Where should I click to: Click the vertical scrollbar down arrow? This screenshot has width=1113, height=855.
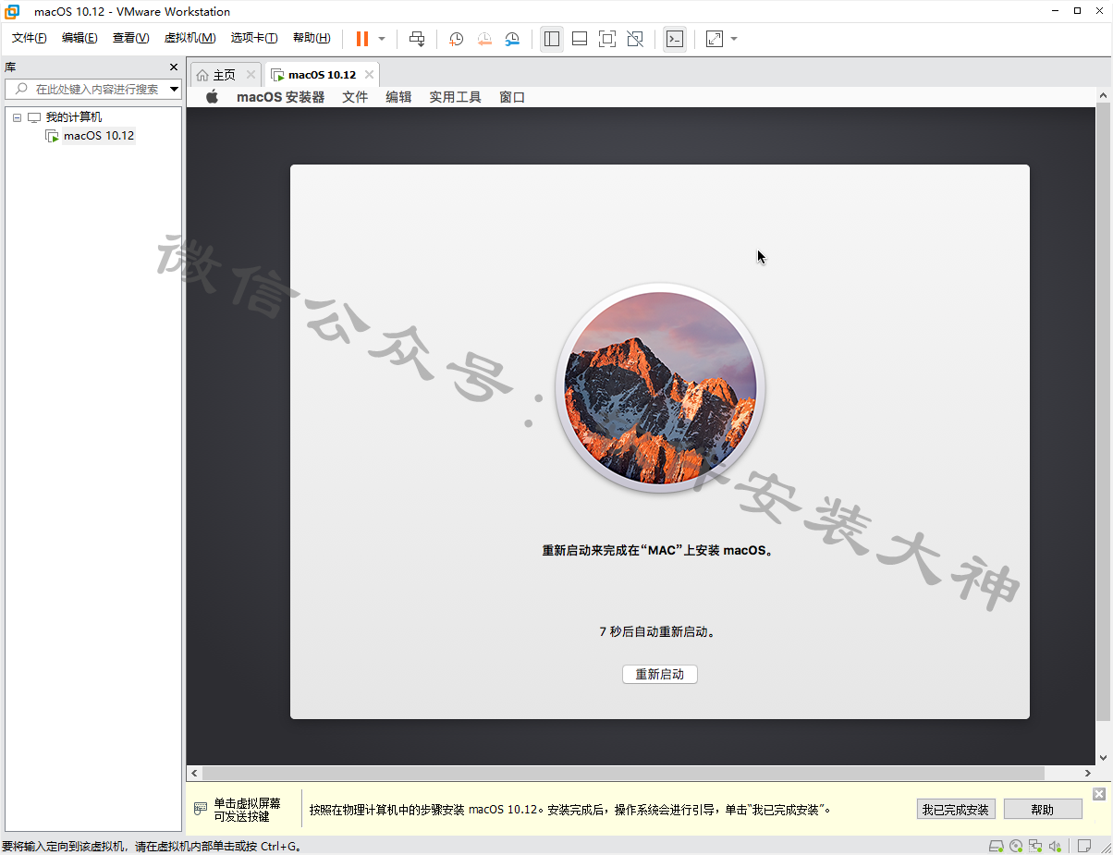pos(1104,758)
